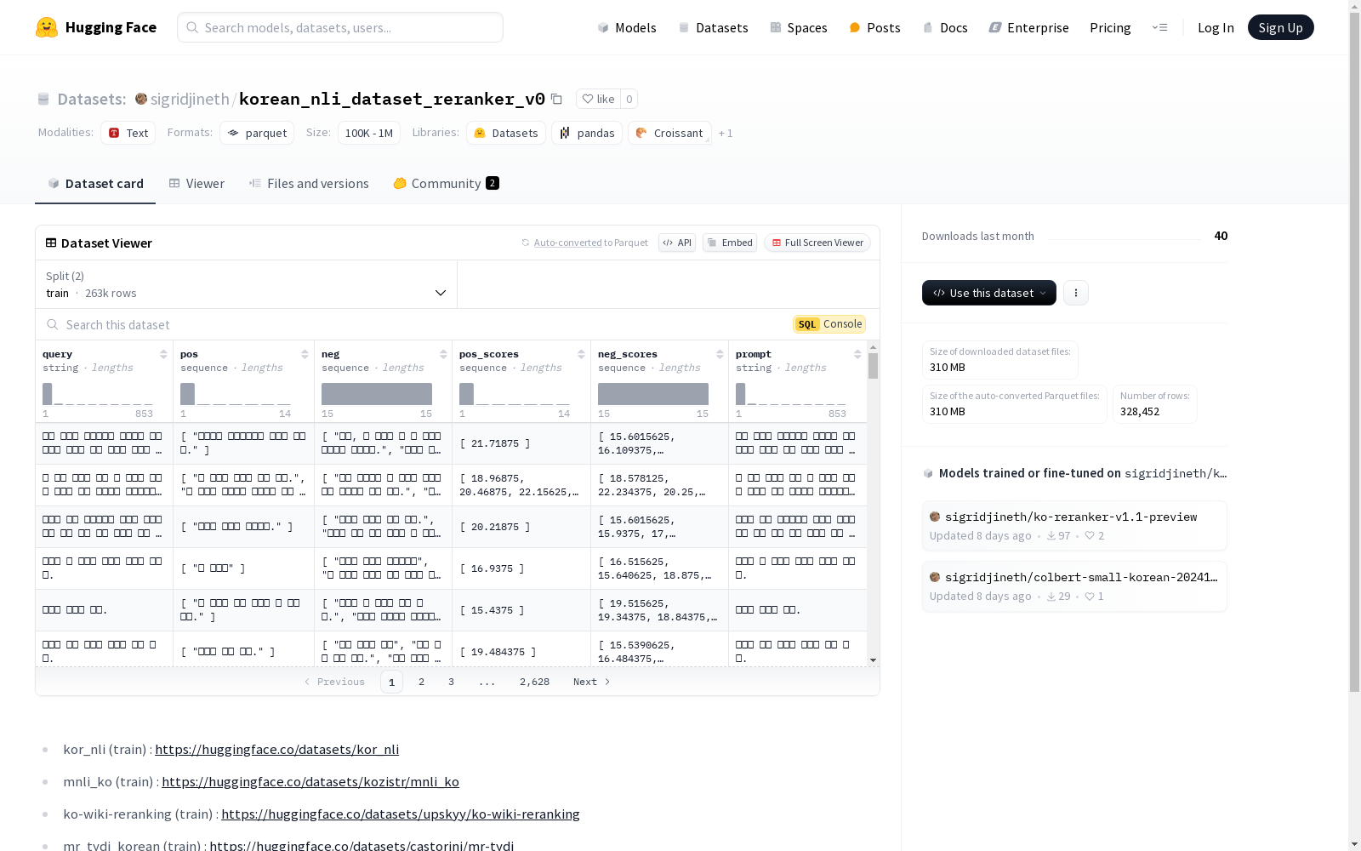The image size is (1361, 851).
Task: Open Full Screen Viewer
Action: 817,243
